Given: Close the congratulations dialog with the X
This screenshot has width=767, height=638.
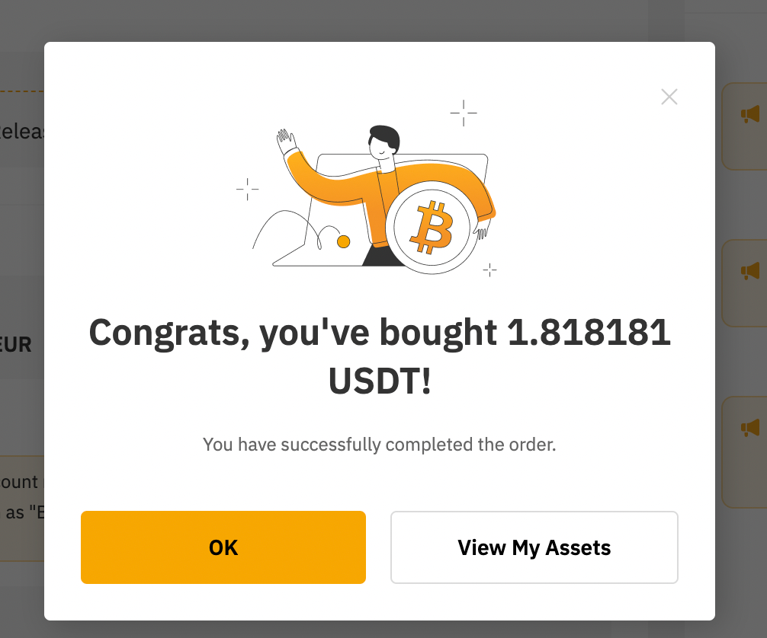Looking at the screenshot, I should click(669, 97).
